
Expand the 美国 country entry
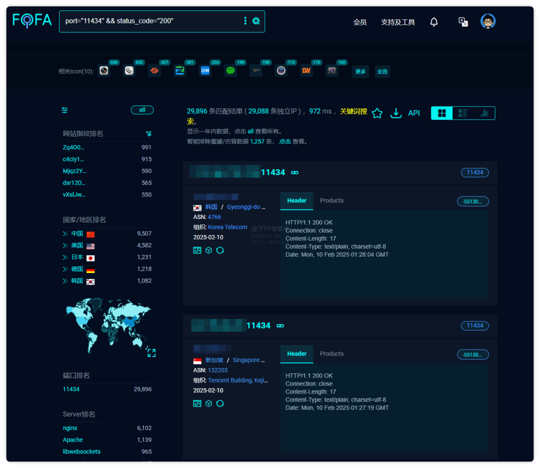pos(65,245)
